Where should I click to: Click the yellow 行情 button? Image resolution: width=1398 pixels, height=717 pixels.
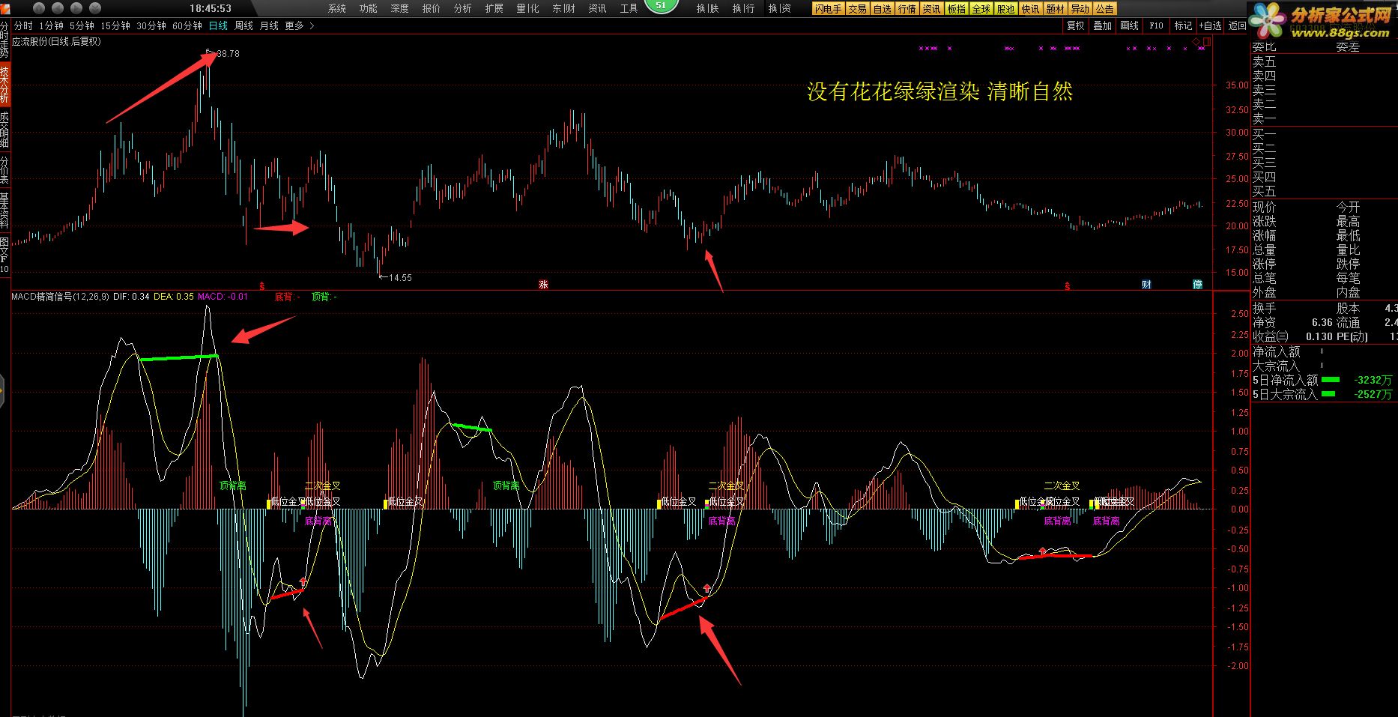(907, 9)
